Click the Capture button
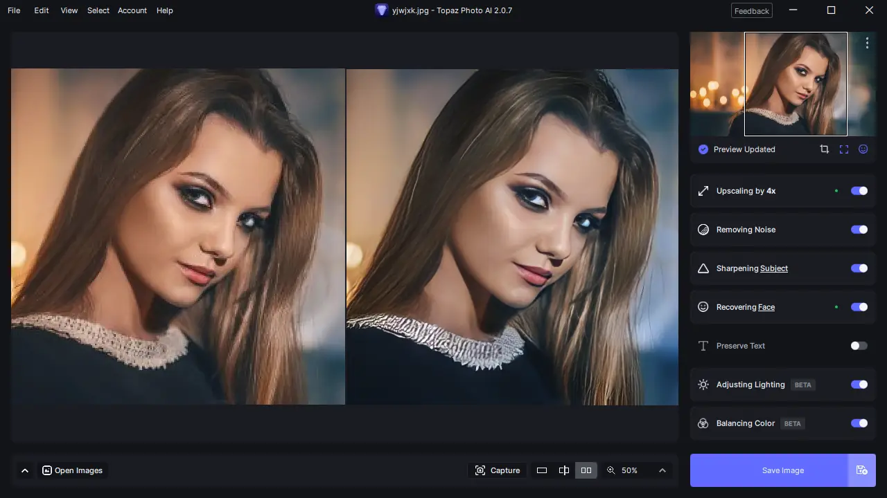Viewport: 887px width, 498px height. tap(498, 470)
